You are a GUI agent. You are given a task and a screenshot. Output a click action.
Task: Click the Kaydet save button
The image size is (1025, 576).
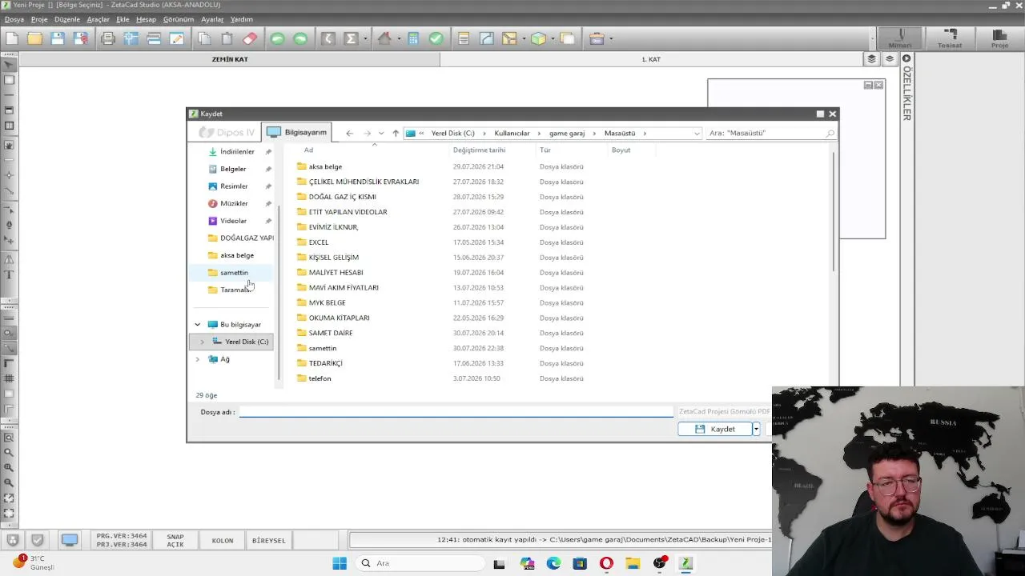coord(714,430)
